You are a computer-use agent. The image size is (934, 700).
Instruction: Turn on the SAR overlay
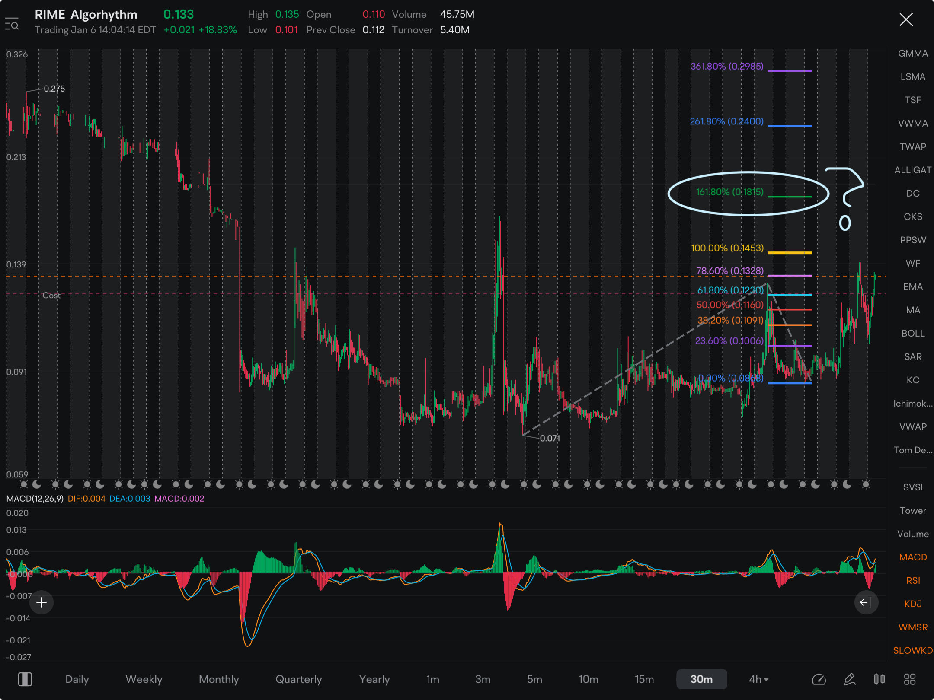coord(913,356)
